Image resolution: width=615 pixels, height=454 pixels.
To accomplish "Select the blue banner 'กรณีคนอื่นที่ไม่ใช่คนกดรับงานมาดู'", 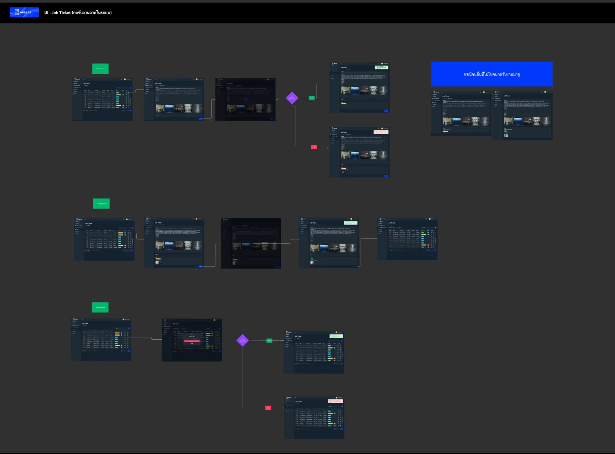I will [492, 74].
